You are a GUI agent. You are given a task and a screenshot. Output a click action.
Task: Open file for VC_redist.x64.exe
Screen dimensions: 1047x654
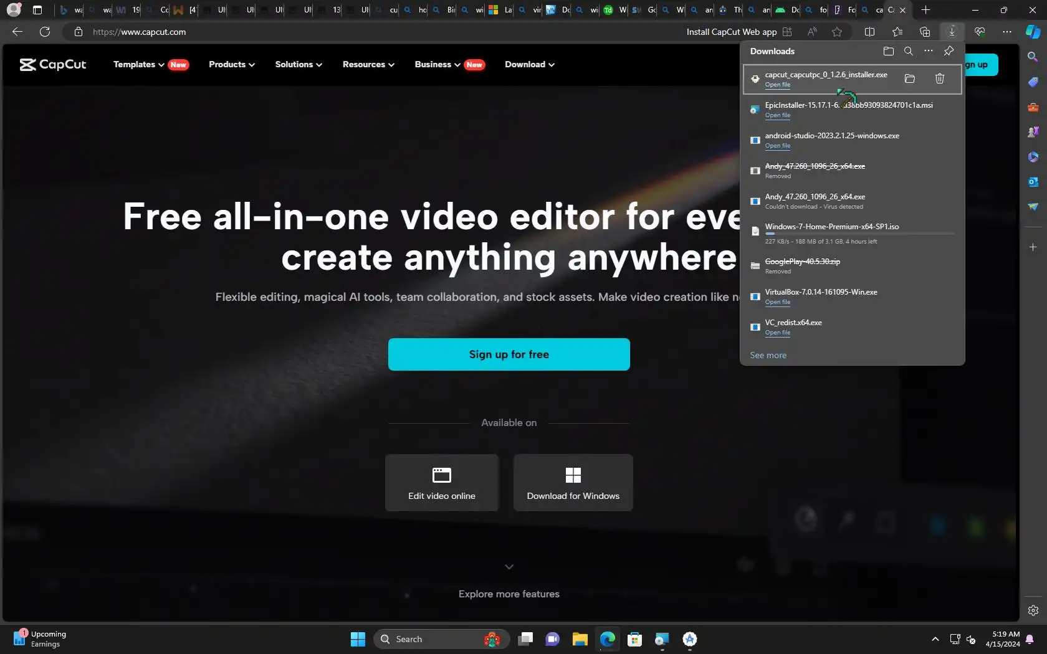coord(777,333)
